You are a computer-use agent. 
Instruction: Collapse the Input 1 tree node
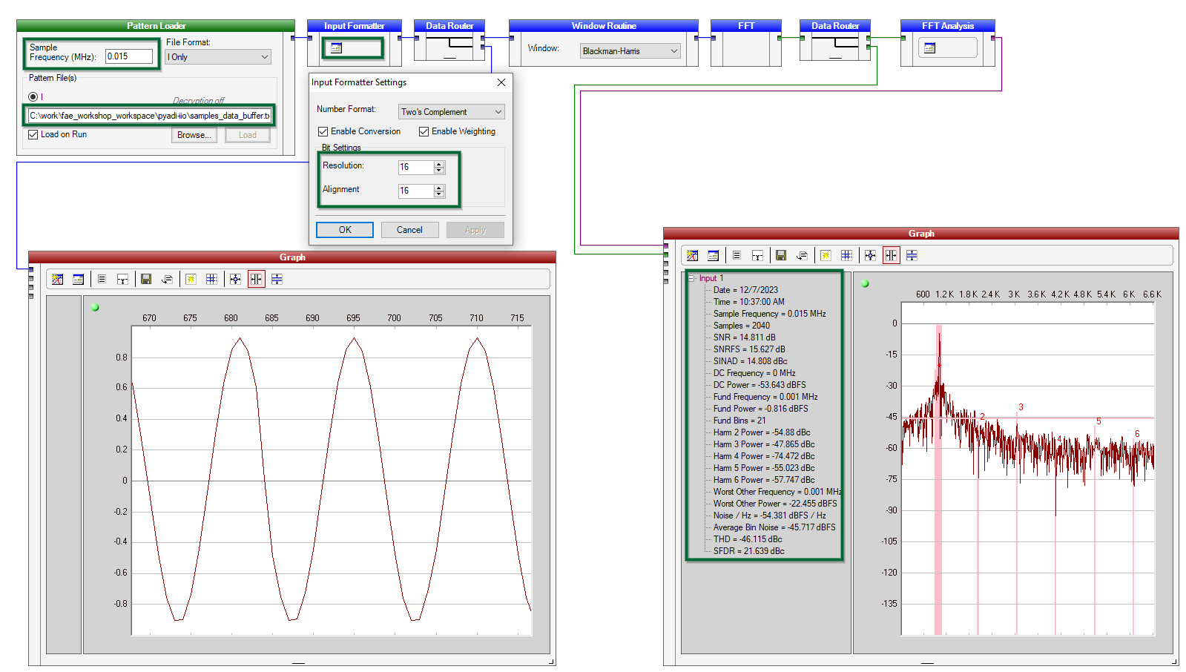[691, 278]
